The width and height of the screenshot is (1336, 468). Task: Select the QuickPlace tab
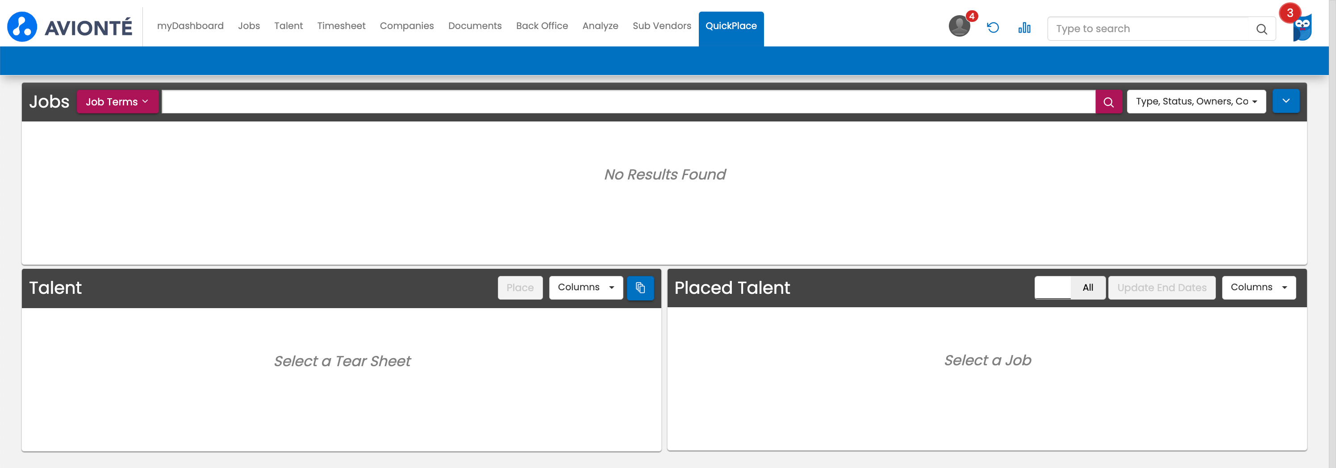click(731, 29)
